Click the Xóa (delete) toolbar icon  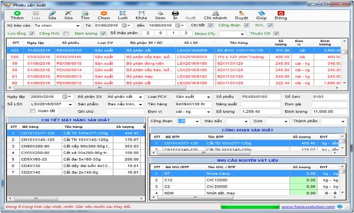point(68,13)
